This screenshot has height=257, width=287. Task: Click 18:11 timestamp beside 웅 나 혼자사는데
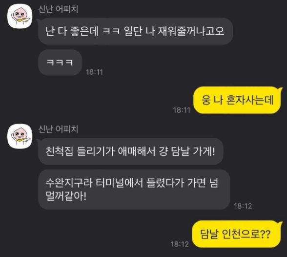click(182, 110)
